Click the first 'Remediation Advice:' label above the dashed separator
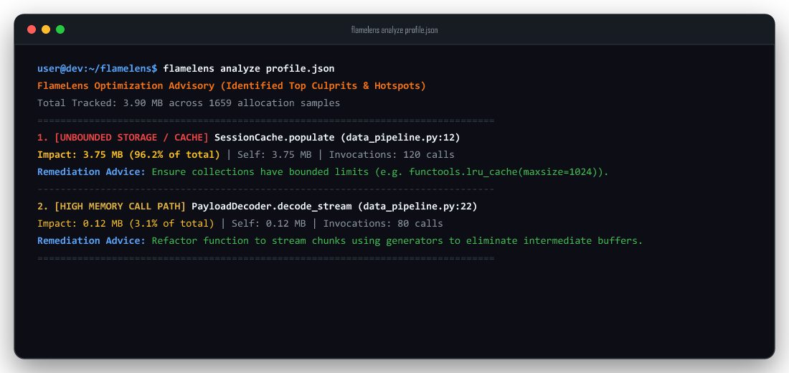 tap(92, 171)
